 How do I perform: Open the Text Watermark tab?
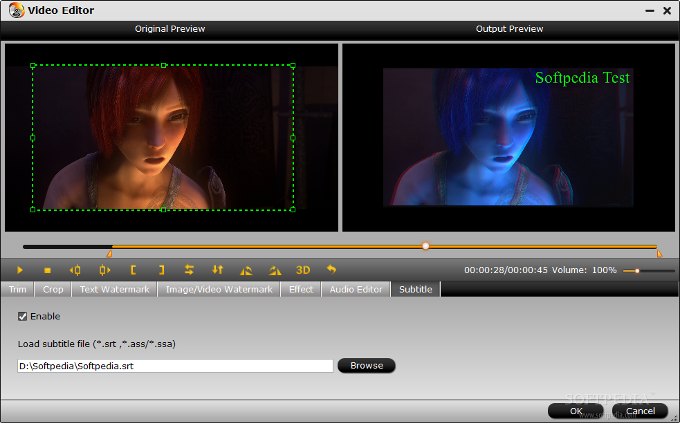click(x=115, y=289)
